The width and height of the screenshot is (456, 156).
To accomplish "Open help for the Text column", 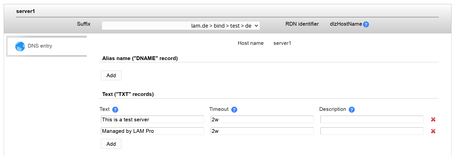I will point(115,110).
